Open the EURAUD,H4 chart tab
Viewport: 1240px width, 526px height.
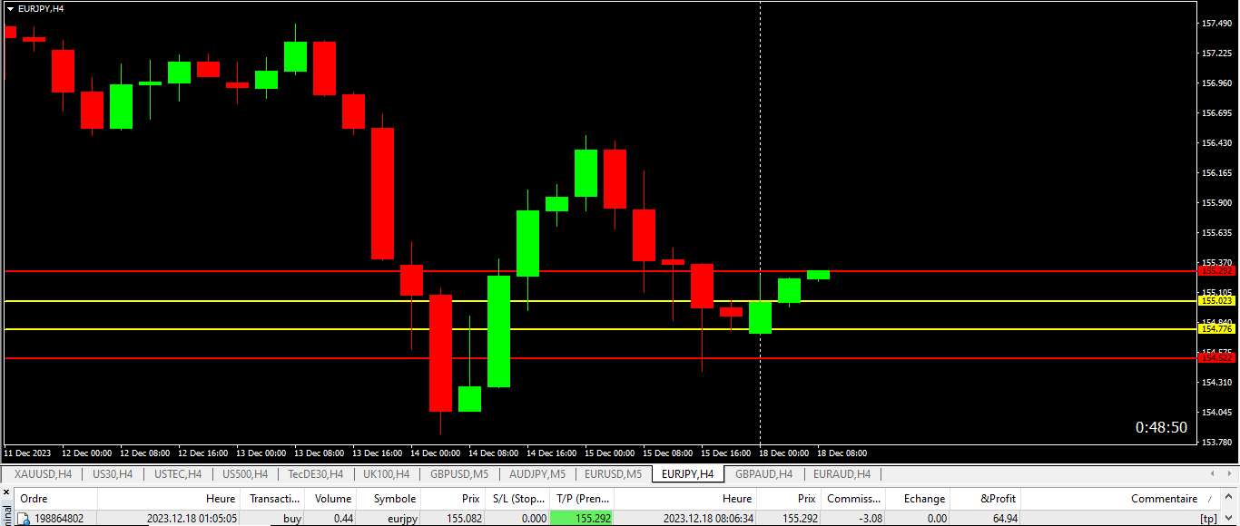coord(841,474)
